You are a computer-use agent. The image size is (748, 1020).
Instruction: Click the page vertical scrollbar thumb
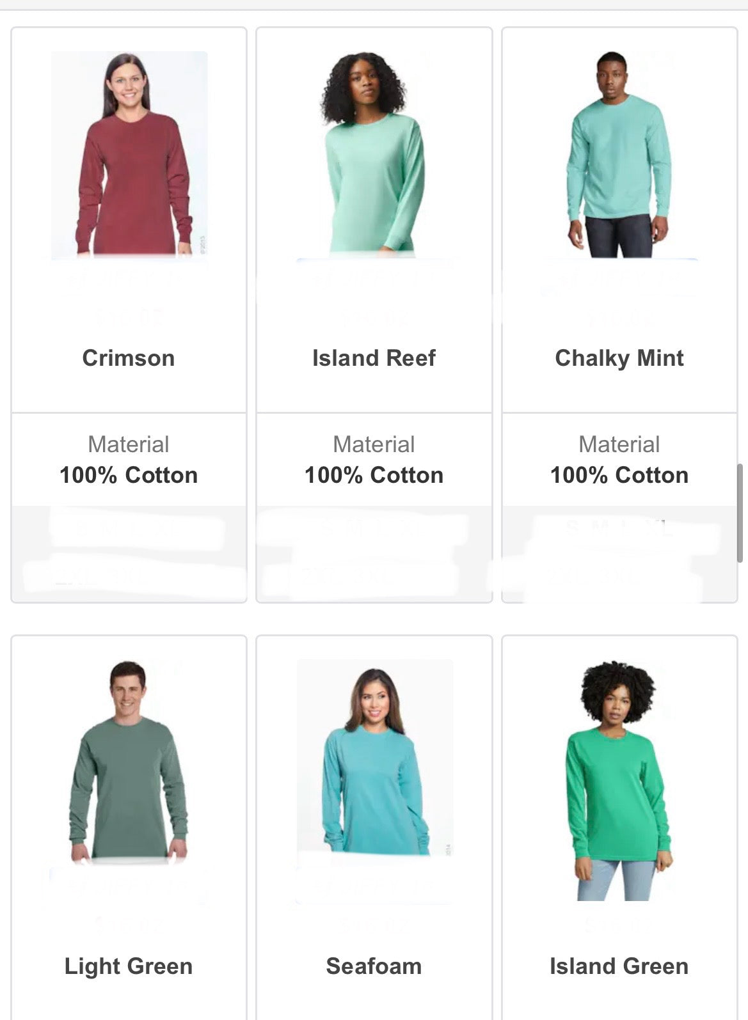(740, 513)
